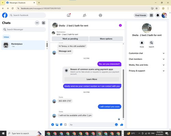This screenshot has height=136, width=171.
Task: Open the emoji picker smiley icon
Action: point(116,124)
